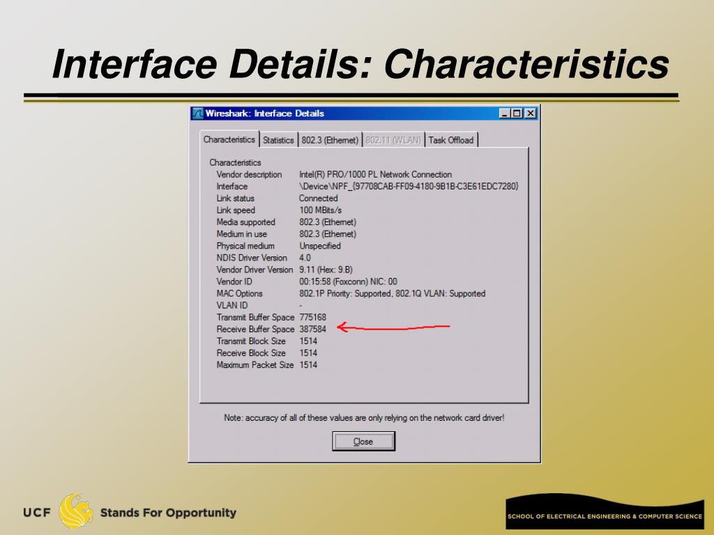This screenshot has width=714, height=535.
Task: Click the Link status label
Action: tap(236, 199)
